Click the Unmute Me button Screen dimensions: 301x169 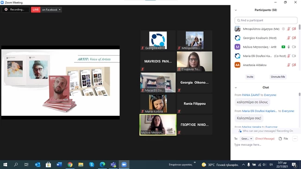tap(278, 77)
